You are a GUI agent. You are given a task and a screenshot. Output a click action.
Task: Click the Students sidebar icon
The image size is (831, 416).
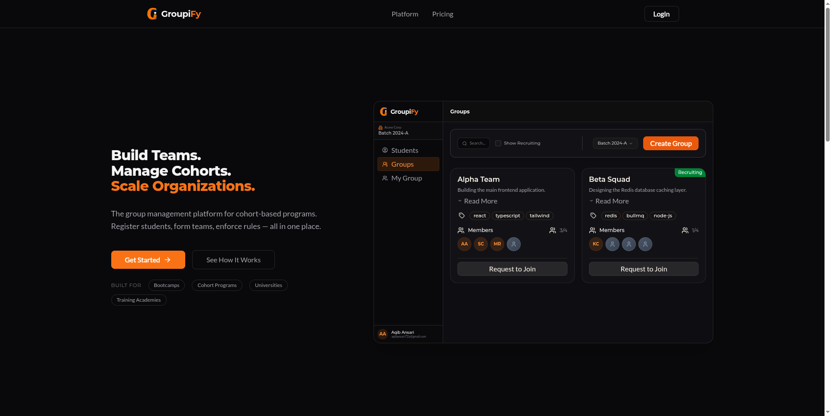coord(385,150)
